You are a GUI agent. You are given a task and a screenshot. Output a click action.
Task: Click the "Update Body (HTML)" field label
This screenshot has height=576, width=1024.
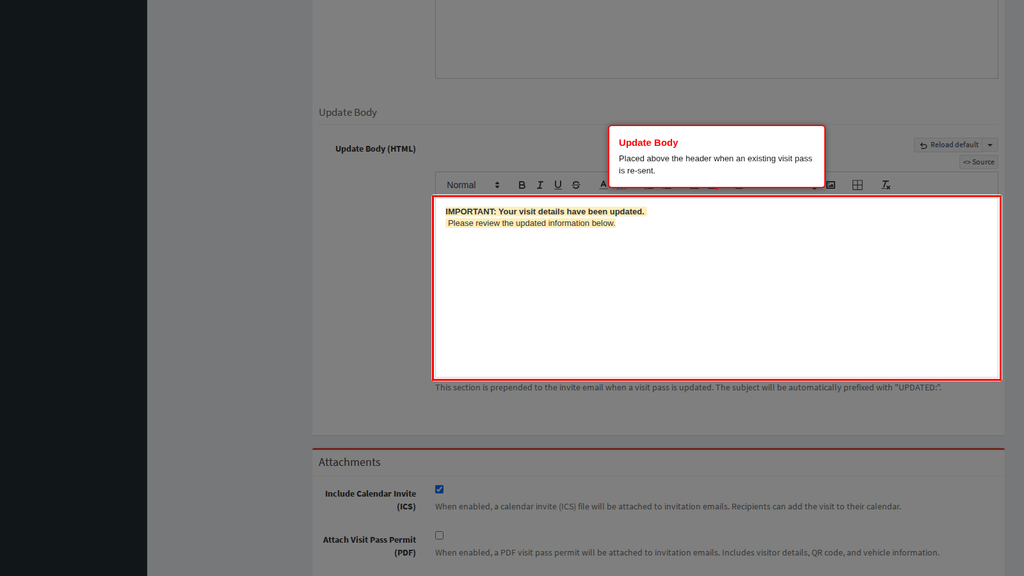point(376,149)
